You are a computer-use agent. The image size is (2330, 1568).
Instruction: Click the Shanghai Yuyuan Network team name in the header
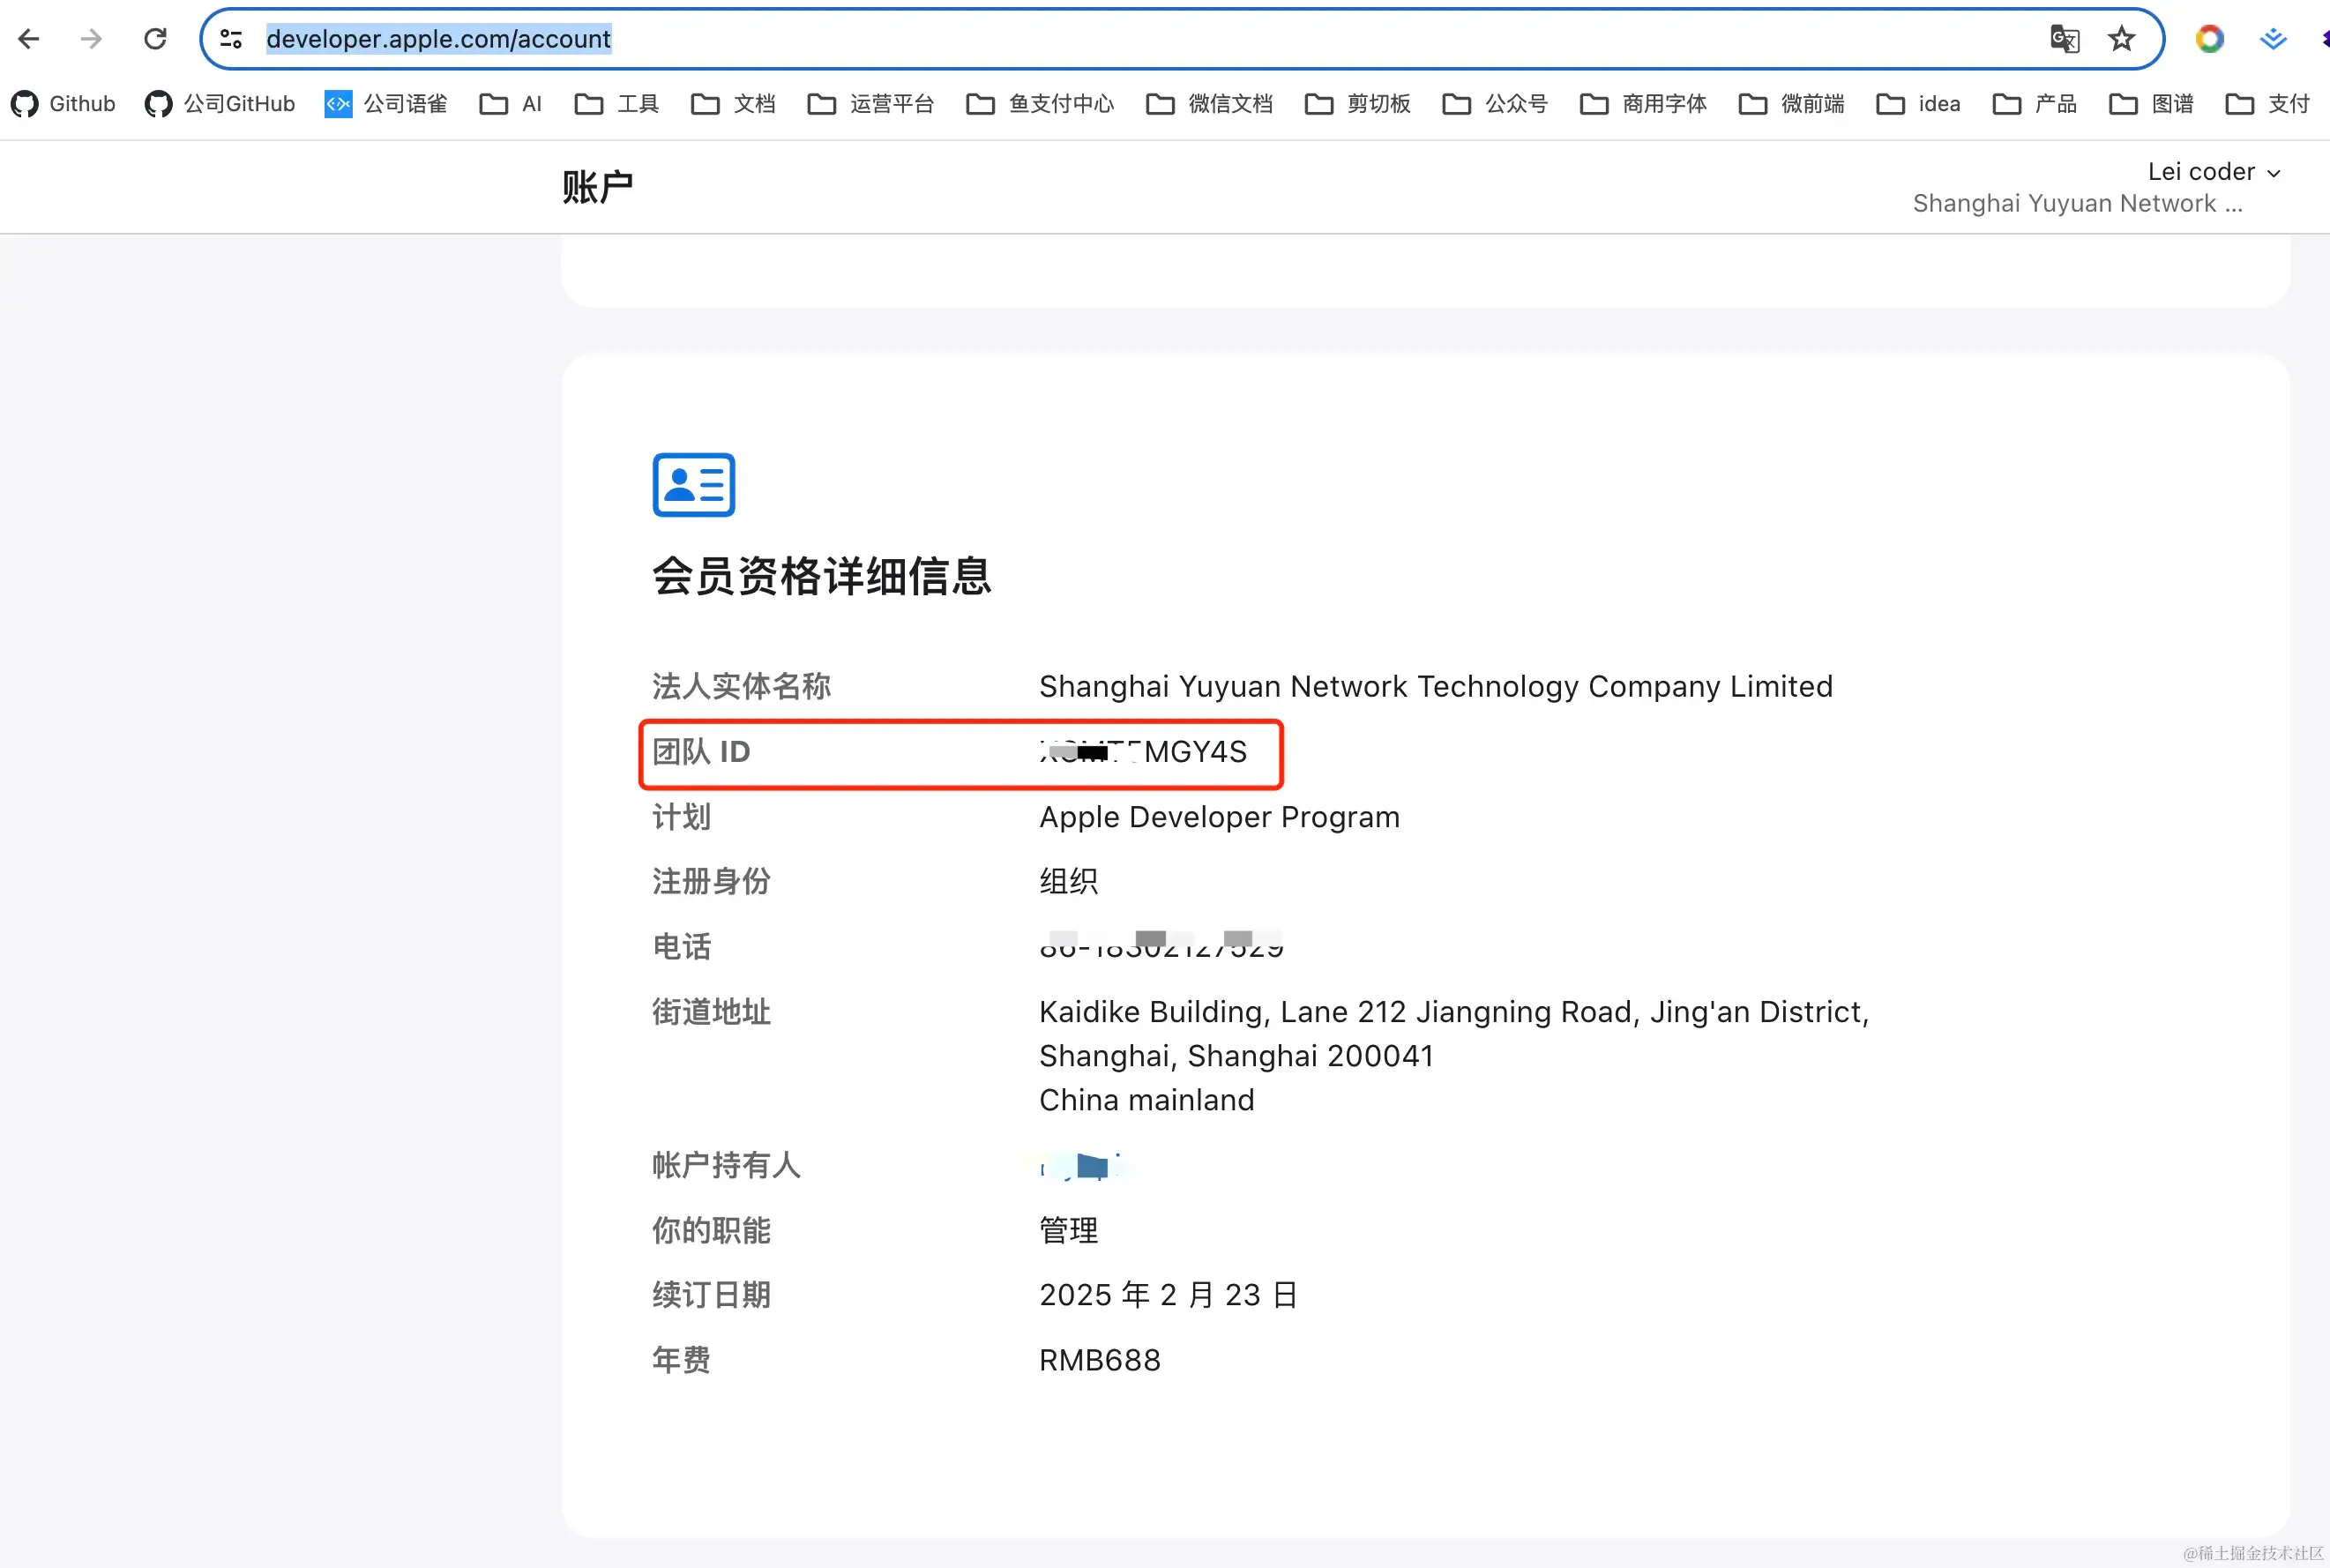coord(2077,204)
